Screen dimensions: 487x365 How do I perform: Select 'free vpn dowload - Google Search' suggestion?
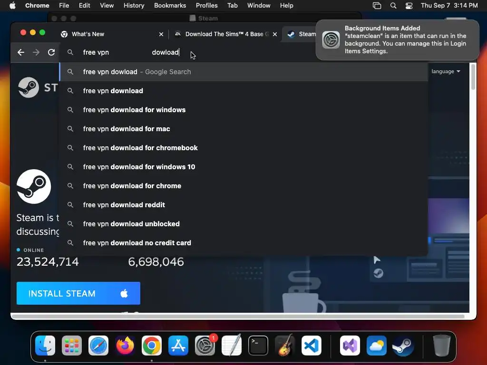244,72
